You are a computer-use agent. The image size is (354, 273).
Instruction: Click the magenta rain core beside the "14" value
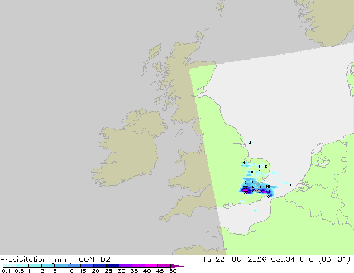click(265, 192)
